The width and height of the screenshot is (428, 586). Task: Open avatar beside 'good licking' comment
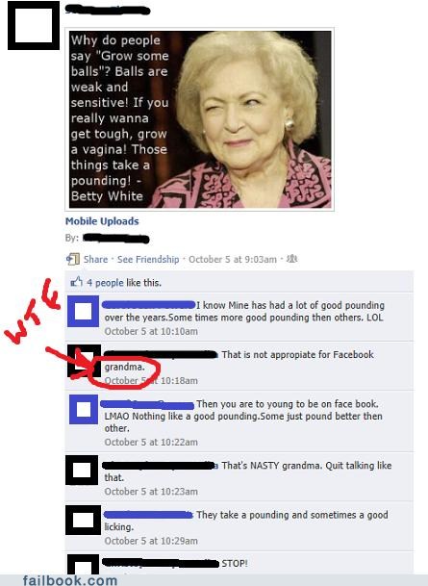coord(83,520)
